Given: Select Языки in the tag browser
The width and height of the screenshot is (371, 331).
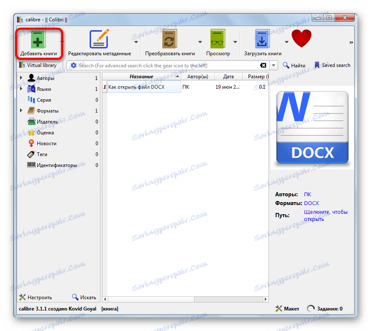Looking at the screenshot, I should point(44,89).
